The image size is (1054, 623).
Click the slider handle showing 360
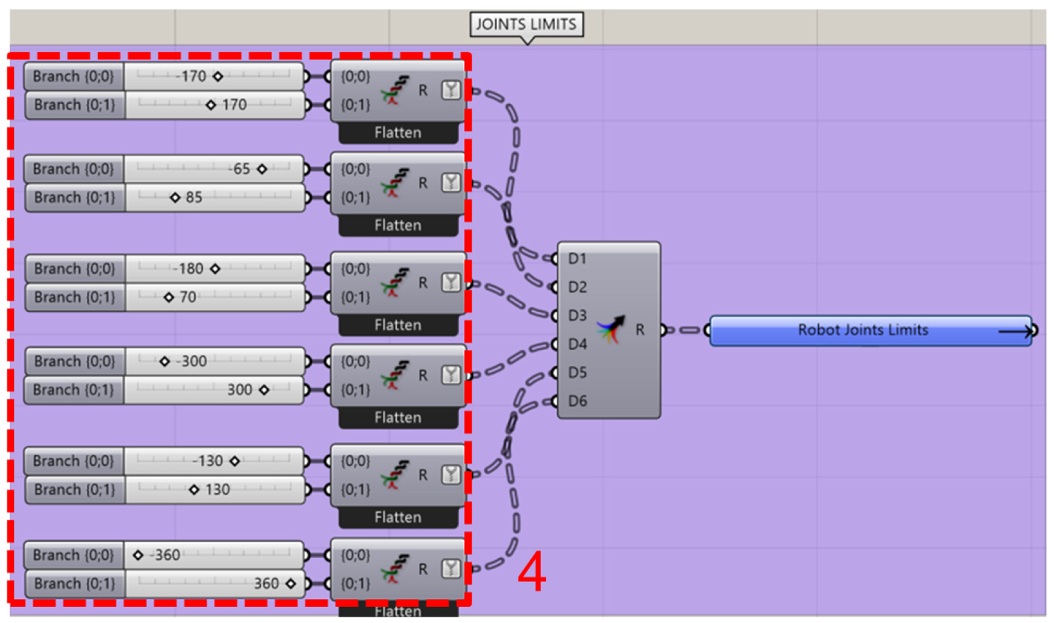coord(290,584)
